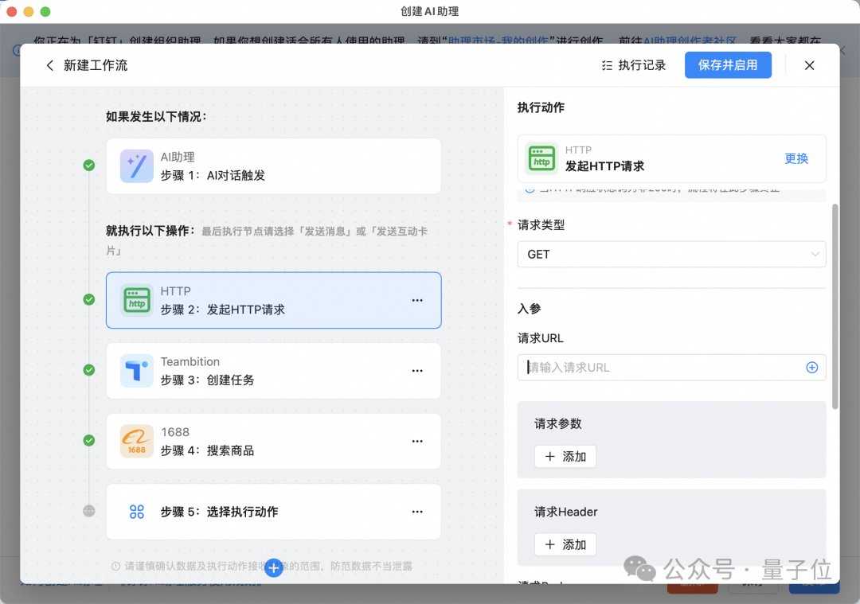Viewport: 860px width, 604px height.
Task: Focus the 请输入请求URL input field
Action: (x=662, y=367)
